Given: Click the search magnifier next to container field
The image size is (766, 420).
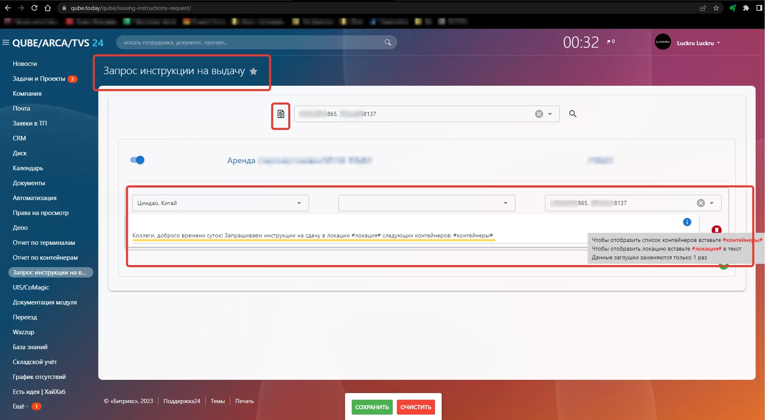Looking at the screenshot, I should (573, 113).
